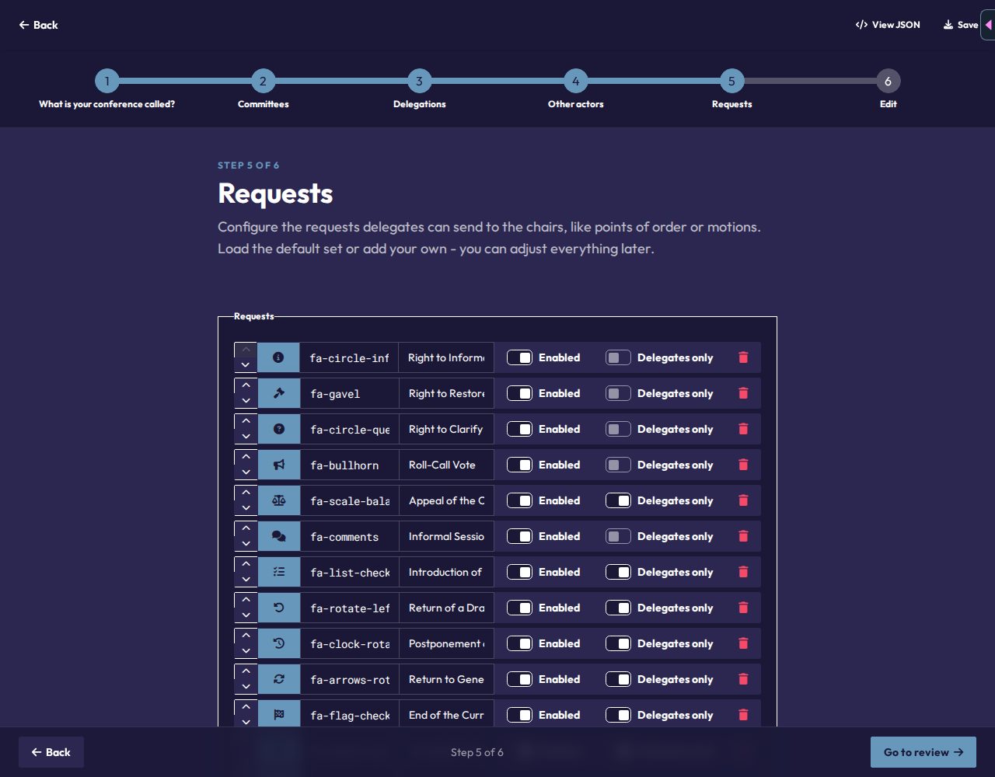Go to step 4 Other actors
Screen dimensions: 995x777
[575, 81]
